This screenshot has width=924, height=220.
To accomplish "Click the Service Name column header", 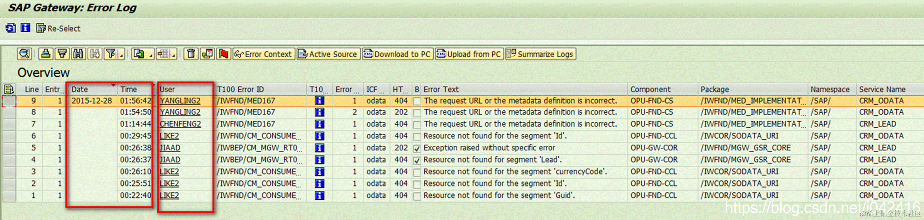I will coord(890,89).
